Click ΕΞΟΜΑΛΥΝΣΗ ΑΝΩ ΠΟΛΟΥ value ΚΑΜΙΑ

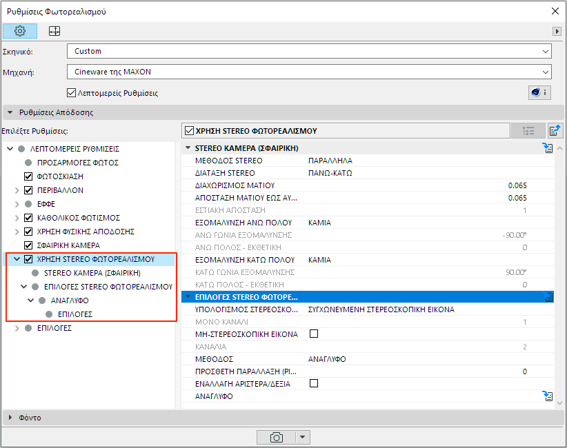tap(319, 223)
